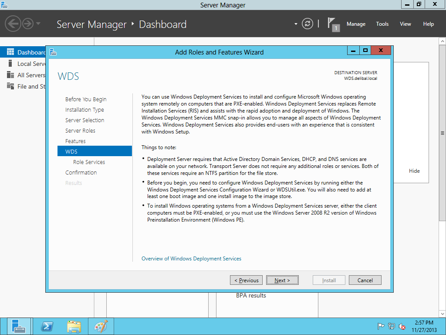The width and height of the screenshot is (446, 335).
Task: Cancel the Add Roles wizard
Action: coord(365,280)
